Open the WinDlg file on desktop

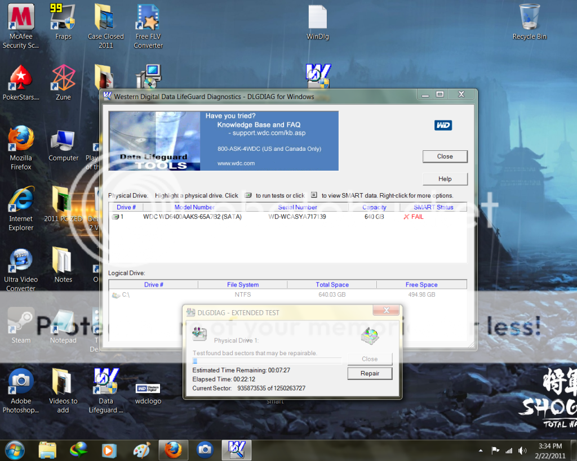coord(318,22)
